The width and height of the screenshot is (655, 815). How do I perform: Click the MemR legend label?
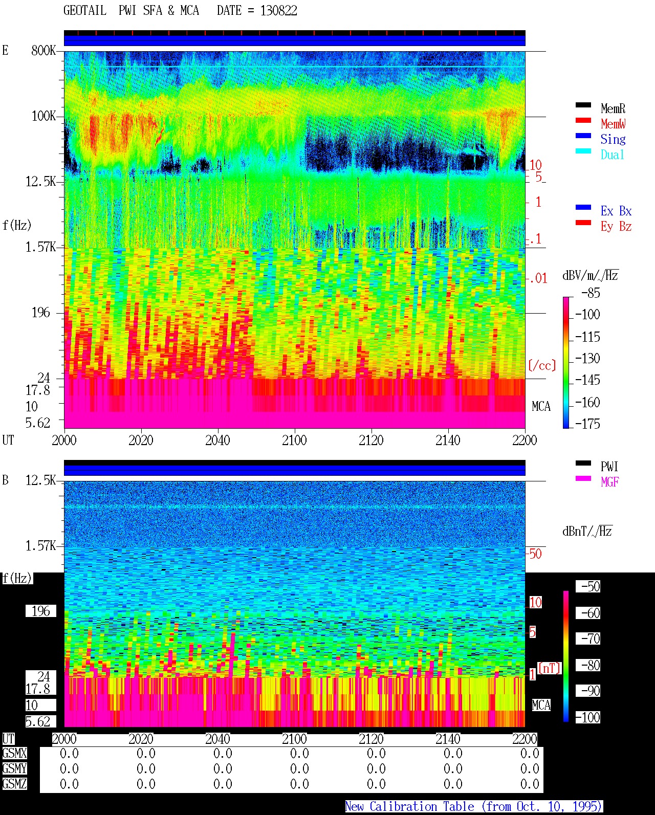(613, 108)
